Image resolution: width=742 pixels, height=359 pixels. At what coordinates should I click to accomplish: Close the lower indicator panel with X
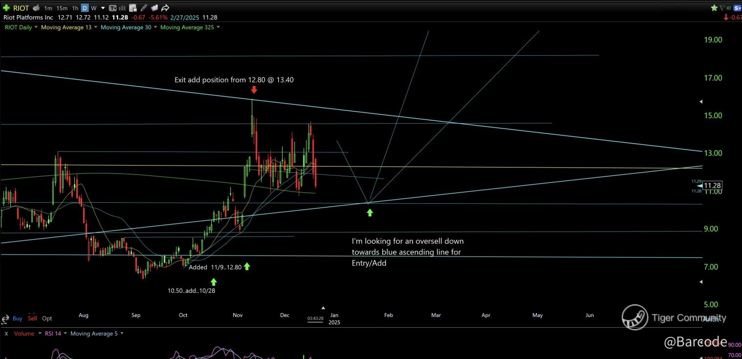[x=6, y=334]
